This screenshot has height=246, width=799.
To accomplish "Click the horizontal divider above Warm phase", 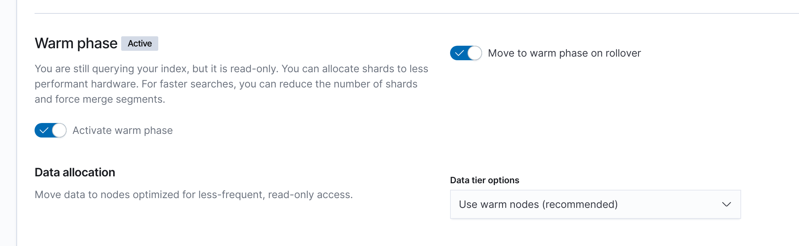I will (x=400, y=13).
